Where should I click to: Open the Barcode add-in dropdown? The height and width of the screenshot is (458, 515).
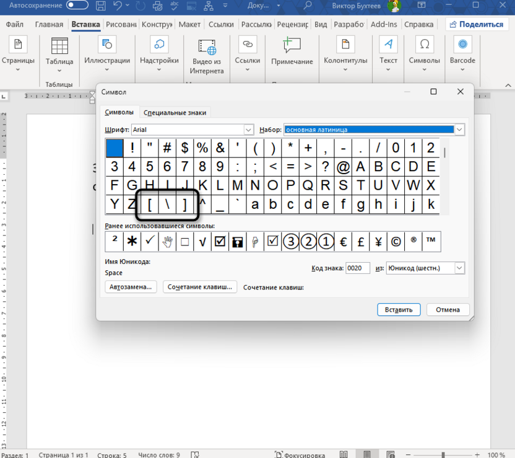pyautogui.click(x=462, y=54)
